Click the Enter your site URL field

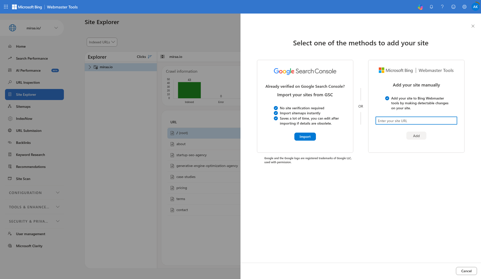tap(416, 121)
